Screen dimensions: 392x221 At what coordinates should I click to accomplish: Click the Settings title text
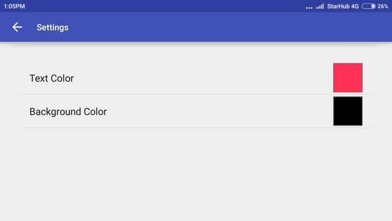point(52,28)
